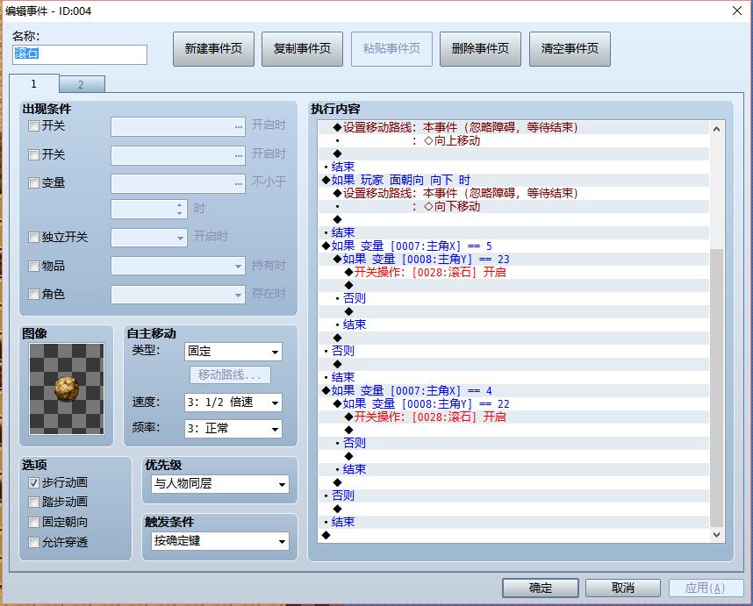
Task: Select line 如果 变量 [0008:主角Y] == 22
Action: point(513,403)
